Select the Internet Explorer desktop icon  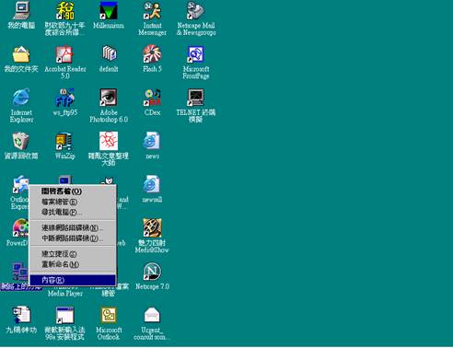click(21, 98)
